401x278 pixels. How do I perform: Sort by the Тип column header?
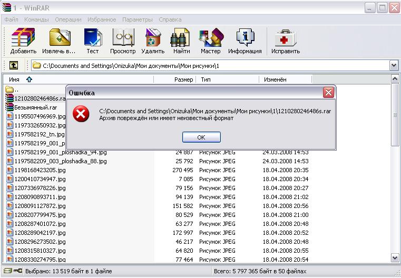227,80
